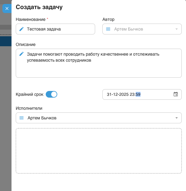
Task: Click the list icon in the Исполнители field
Action: point(22,118)
